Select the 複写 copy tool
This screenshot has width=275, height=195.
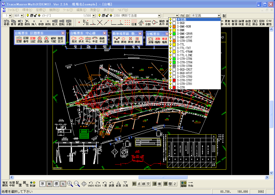[x=14, y=23]
